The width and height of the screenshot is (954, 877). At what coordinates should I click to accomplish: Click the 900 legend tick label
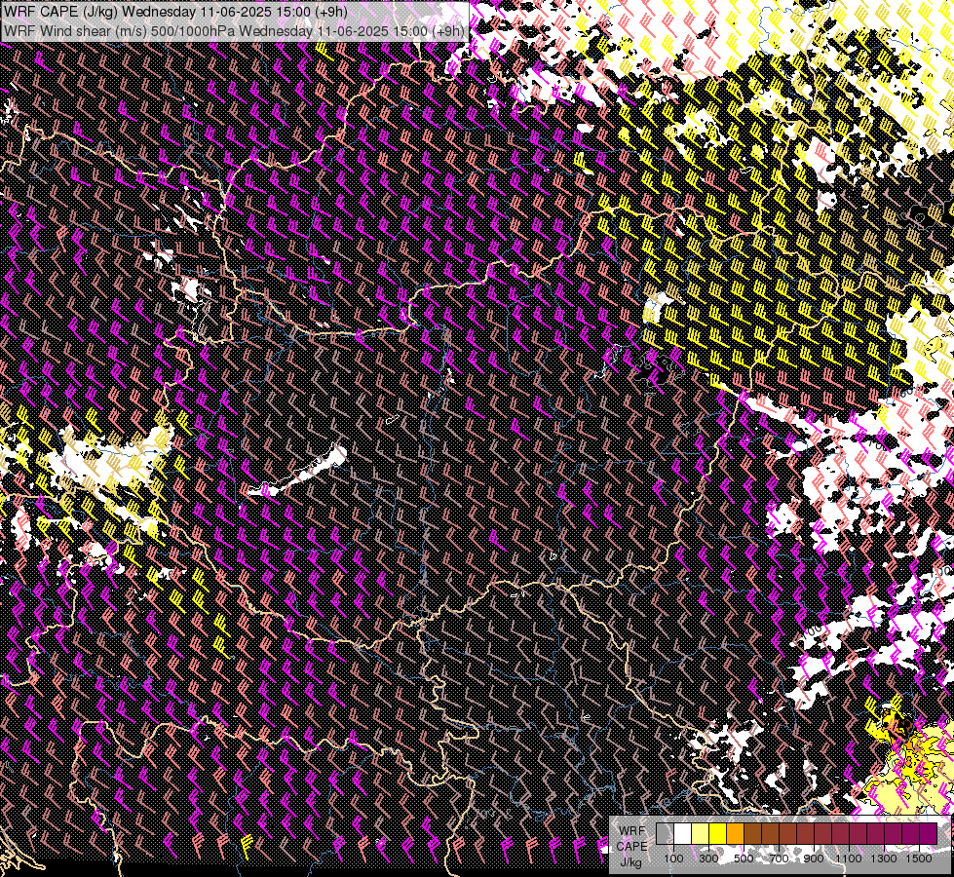pos(814,858)
